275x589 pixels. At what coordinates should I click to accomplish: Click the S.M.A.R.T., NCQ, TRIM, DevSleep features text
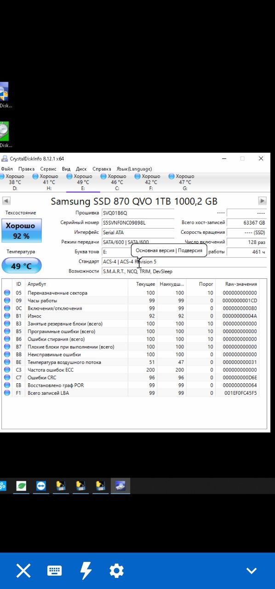tap(137, 271)
